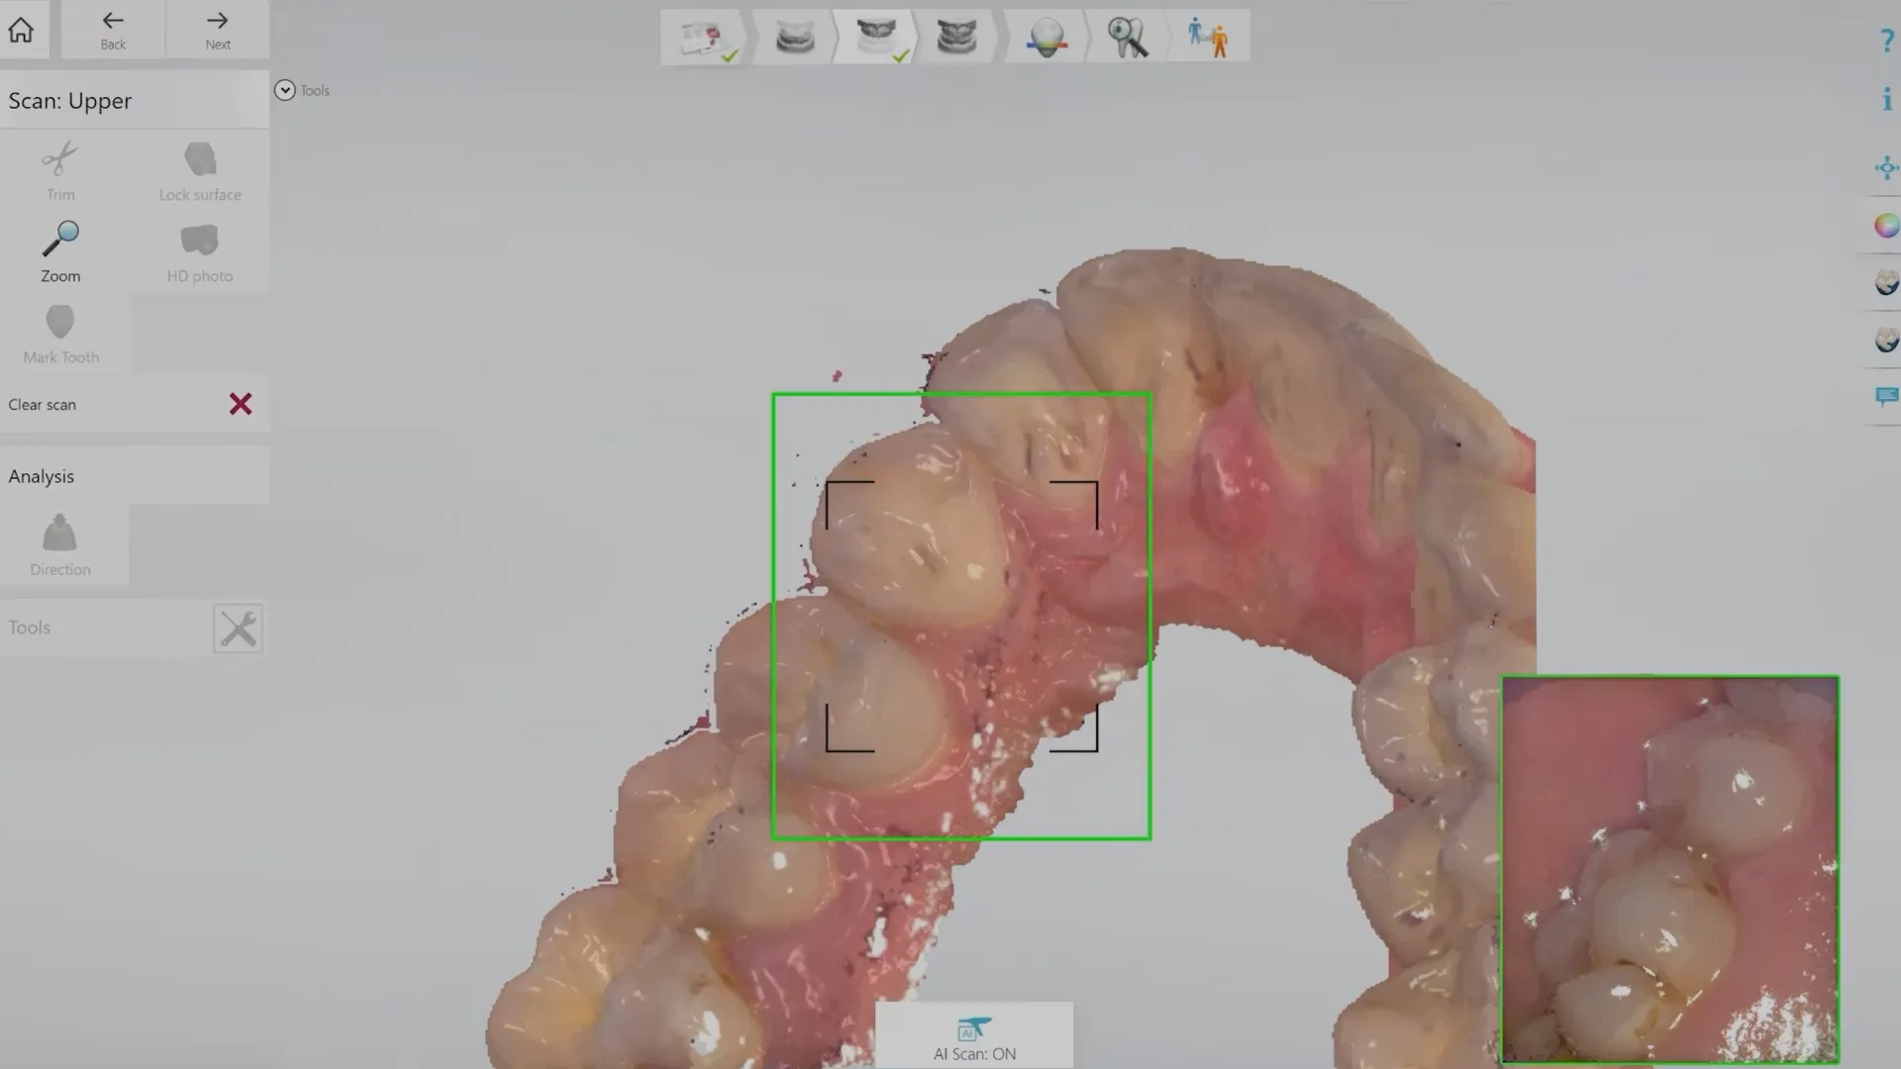Take an HD photo of the scan
This screenshot has width=1901, height=1069.
(199, 252)
